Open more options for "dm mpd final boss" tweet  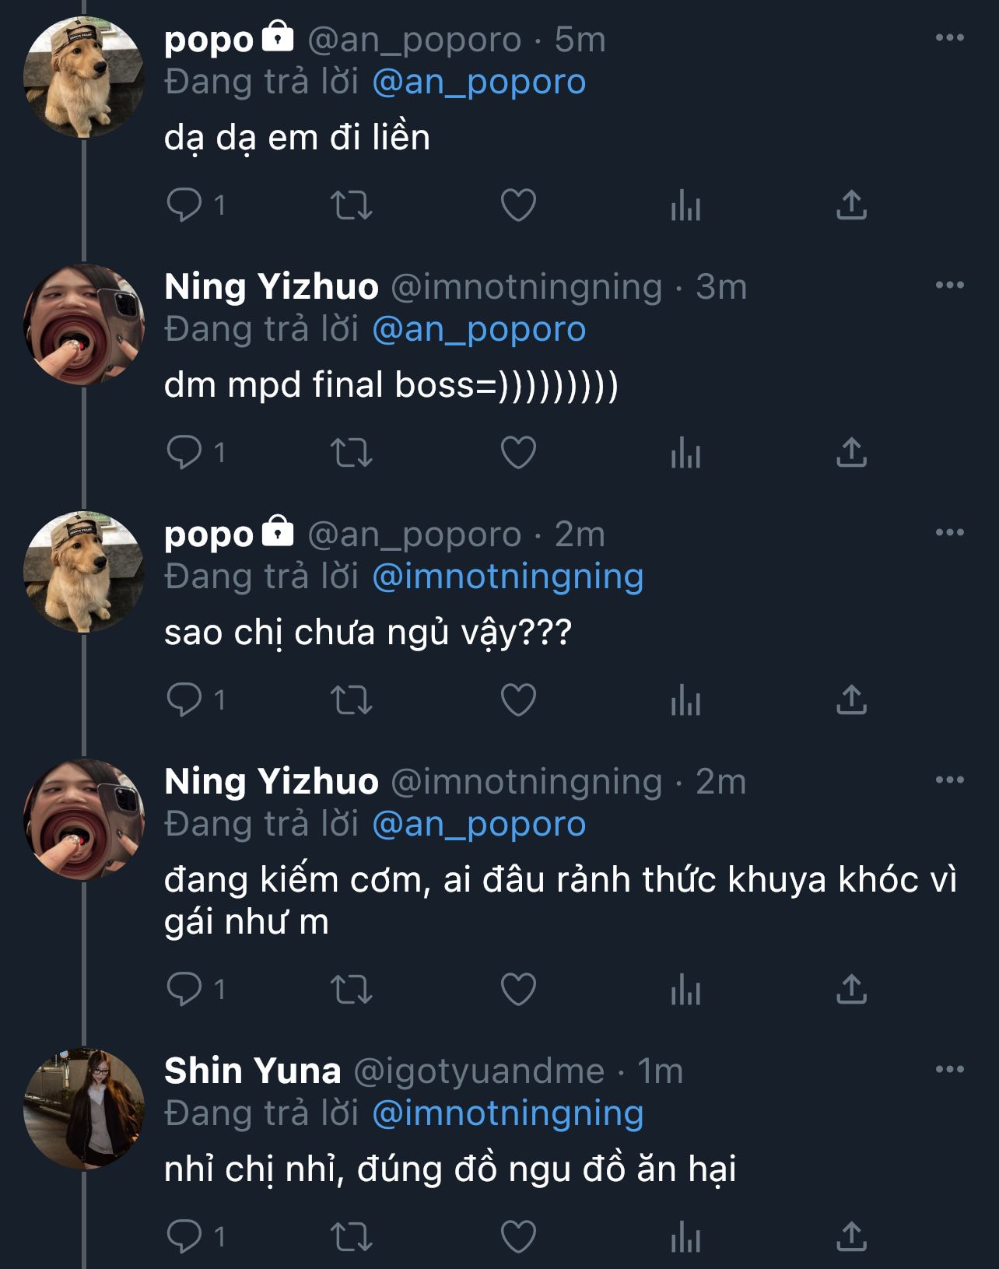[x=949, y=286]
